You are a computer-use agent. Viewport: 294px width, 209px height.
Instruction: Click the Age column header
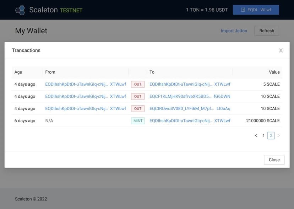click(18, 72)
